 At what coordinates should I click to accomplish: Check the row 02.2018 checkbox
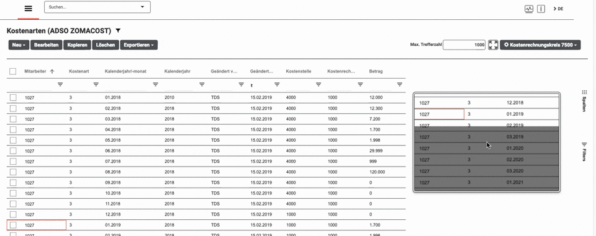coord(13,108)
